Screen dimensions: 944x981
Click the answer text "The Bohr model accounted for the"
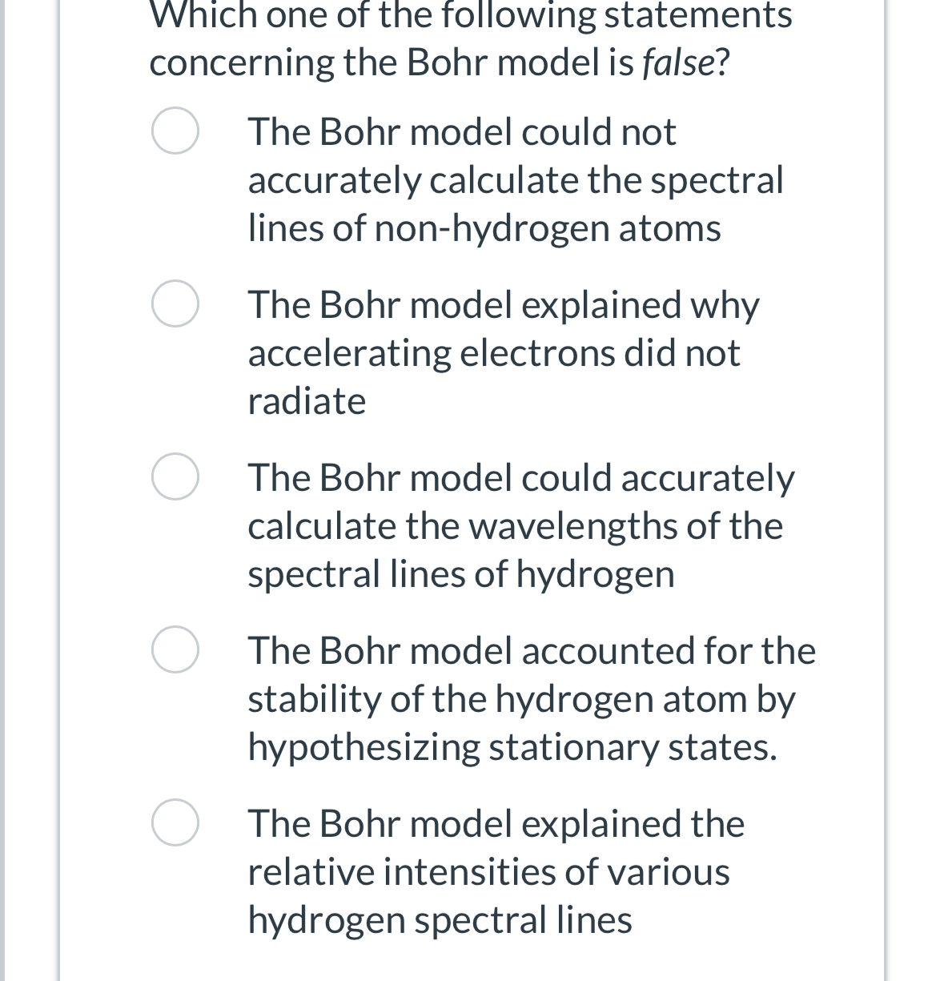tap(532, 651)
